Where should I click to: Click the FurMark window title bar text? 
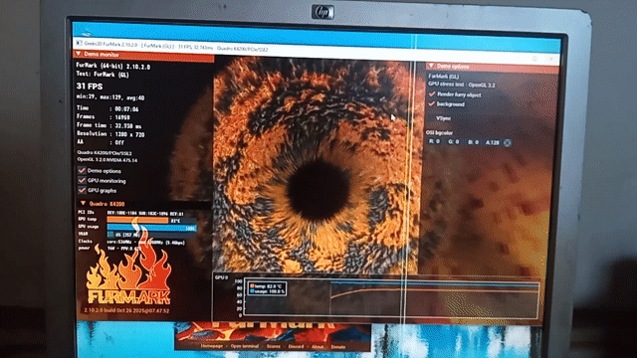(x=176, y=47)
